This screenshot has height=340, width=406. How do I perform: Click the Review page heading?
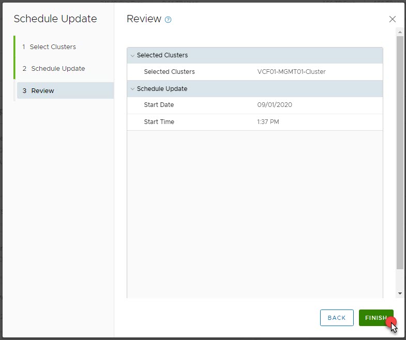tap(144, 19)
